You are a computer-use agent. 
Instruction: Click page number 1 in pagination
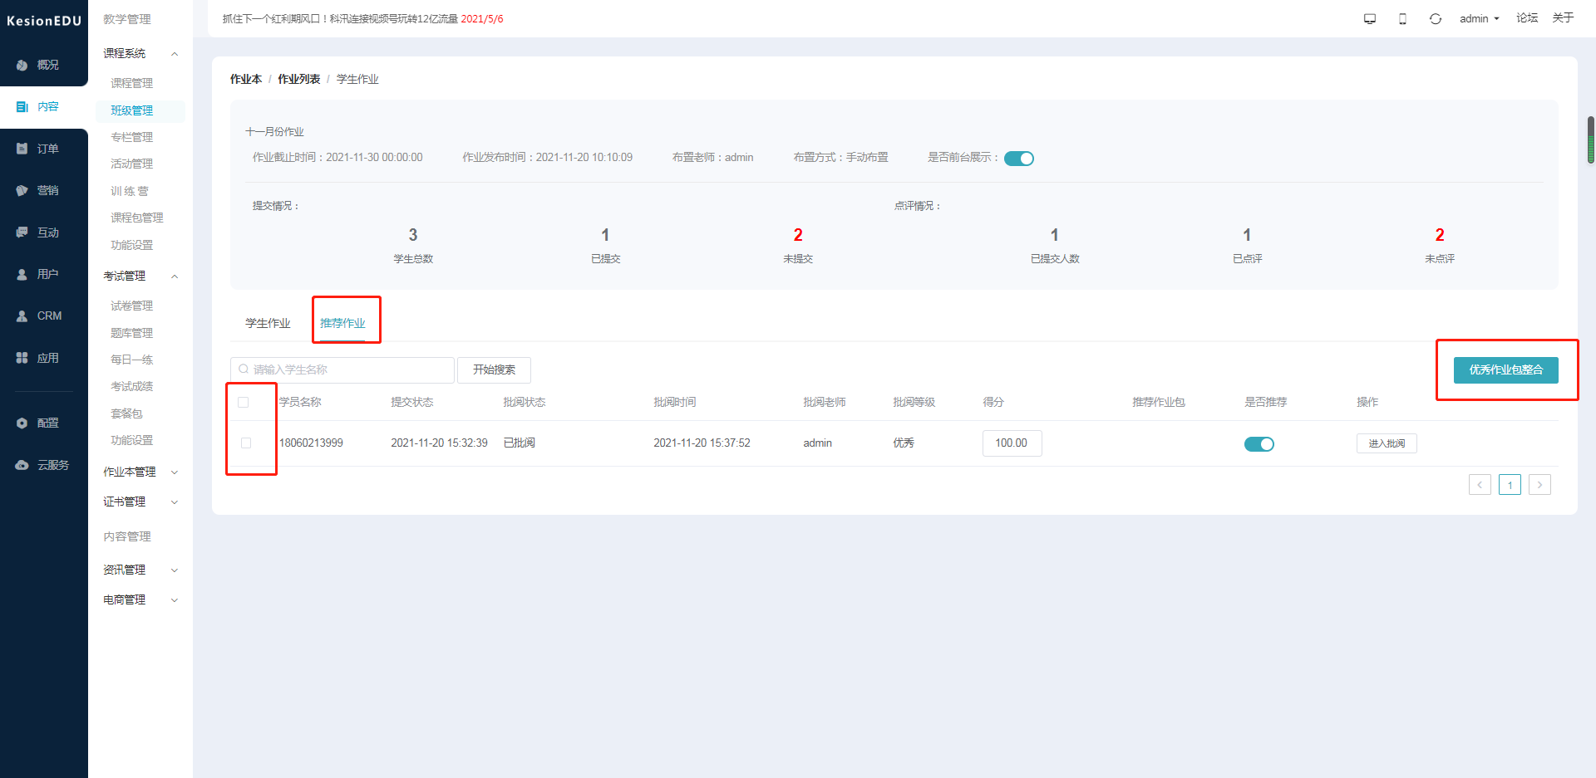point(1510,485)
